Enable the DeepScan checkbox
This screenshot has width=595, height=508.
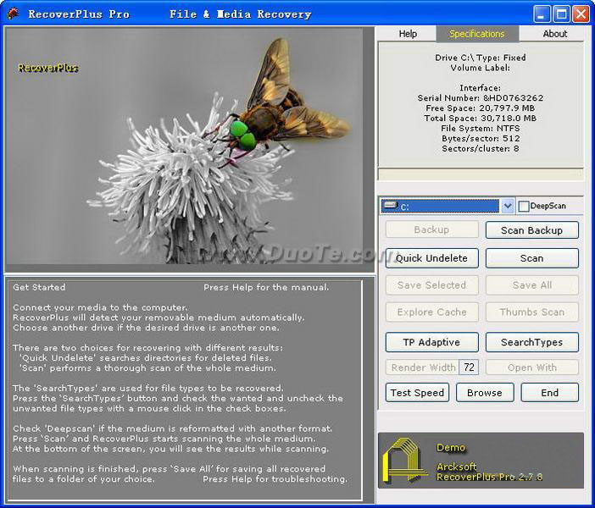[524, 207]
